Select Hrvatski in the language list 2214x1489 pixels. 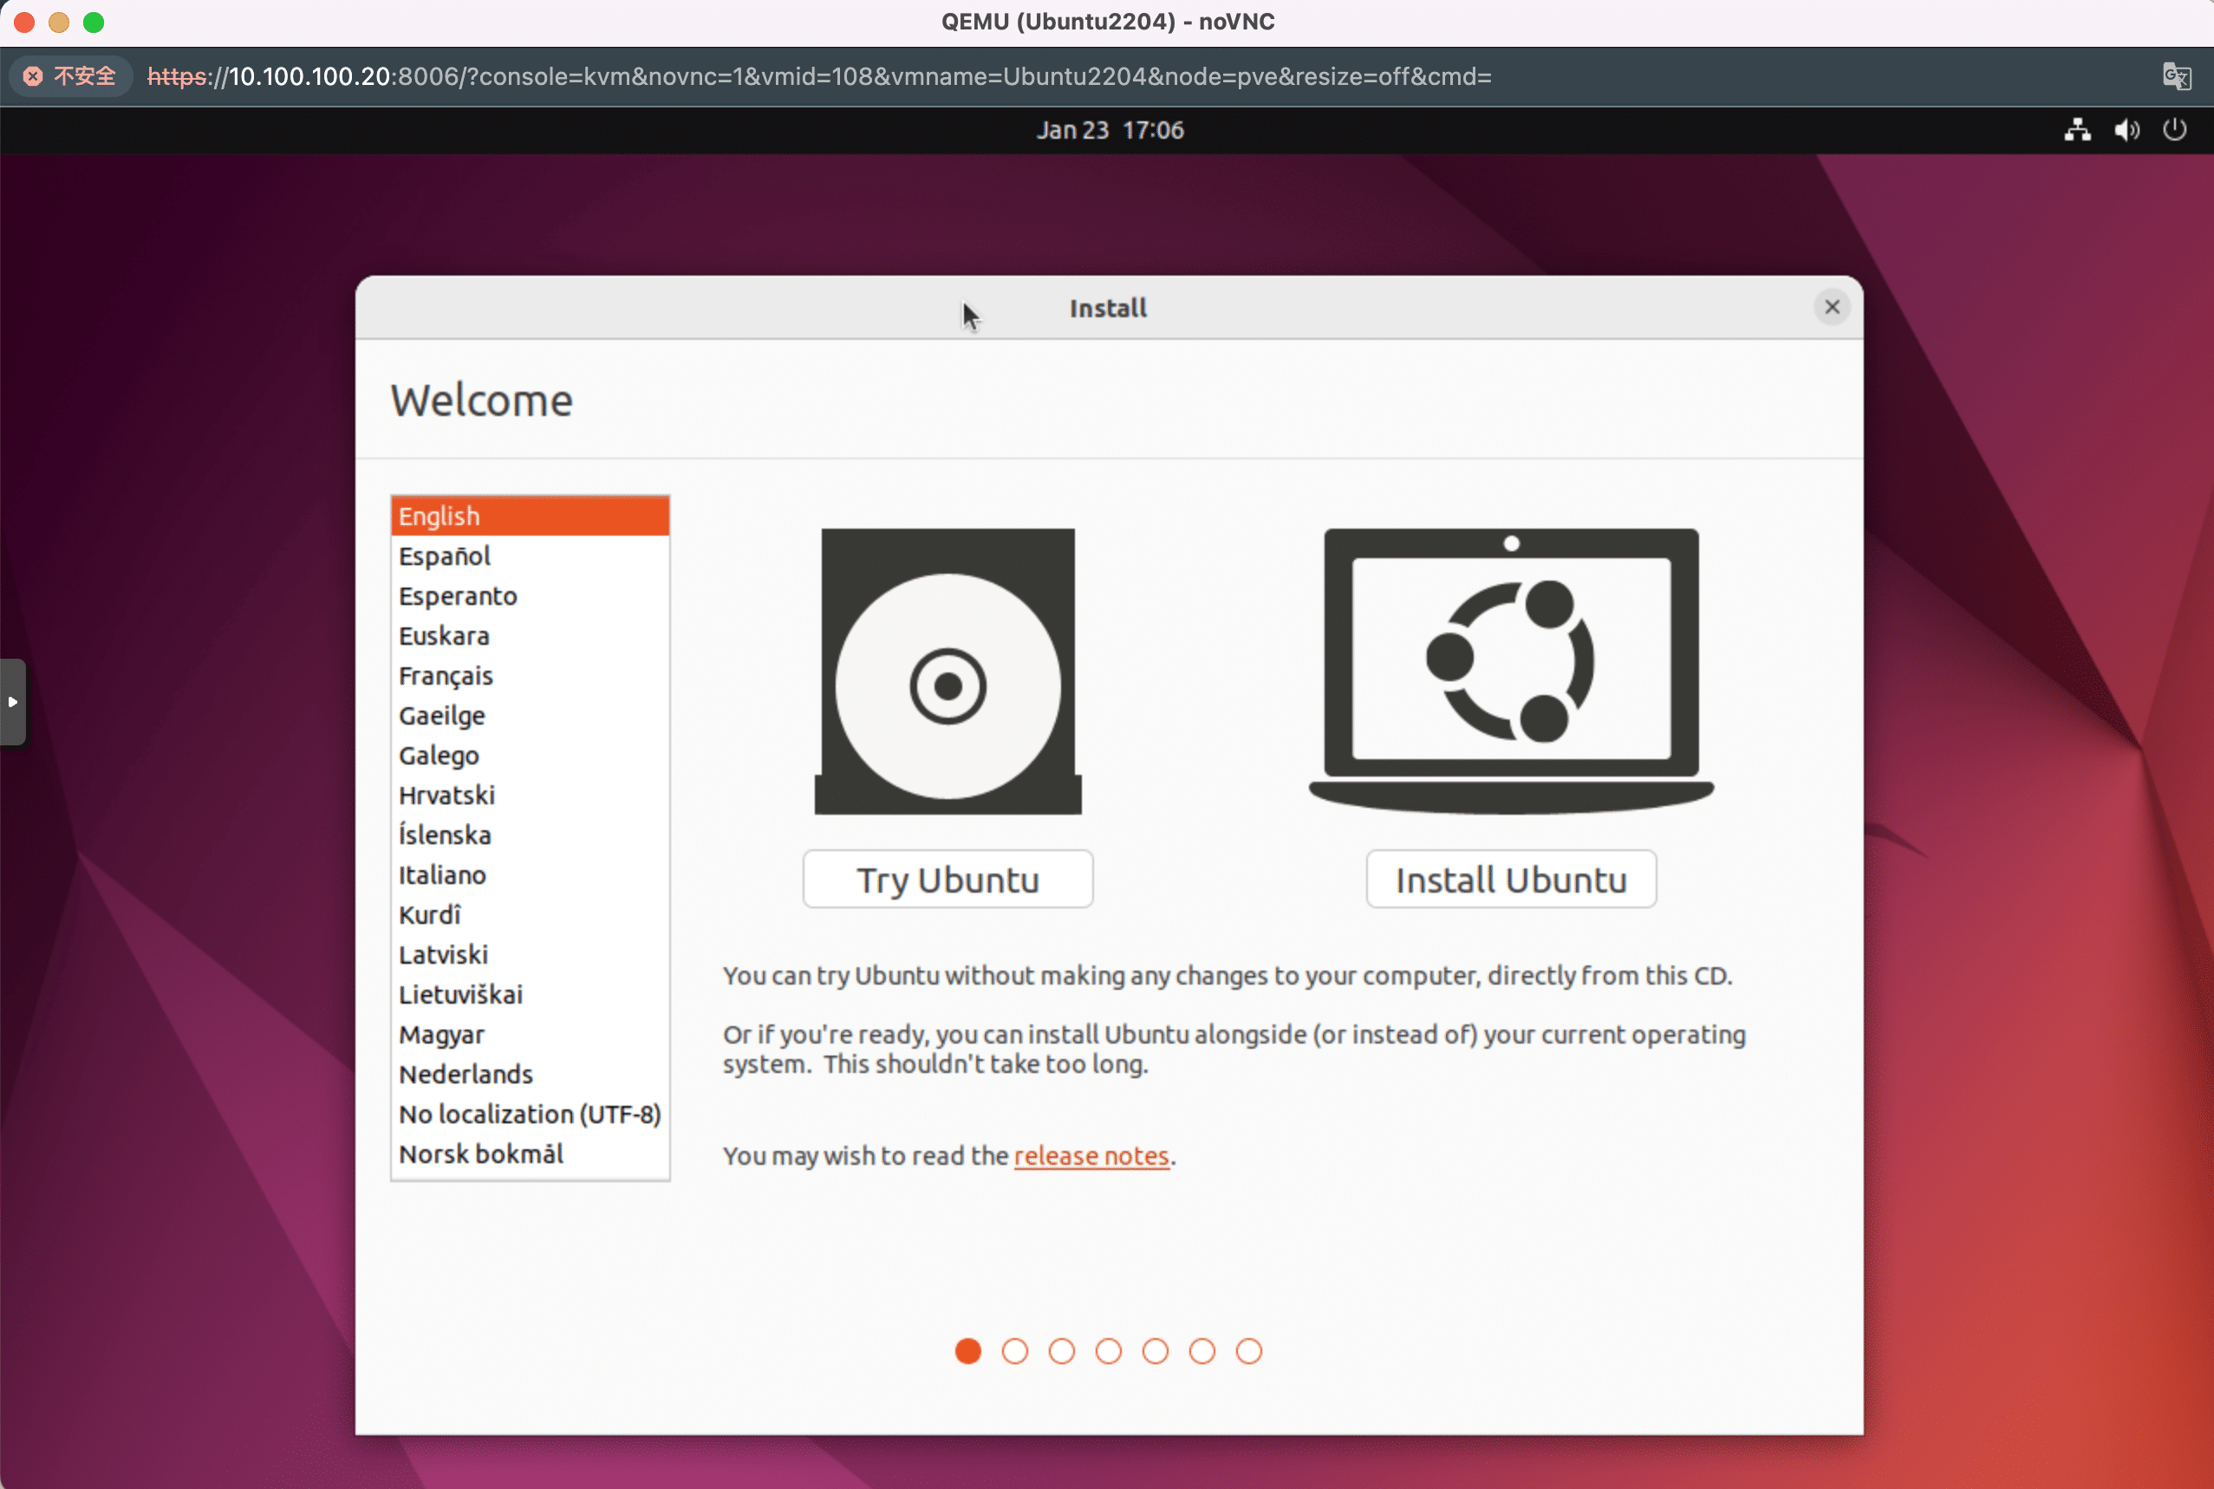tap(530, 795)
